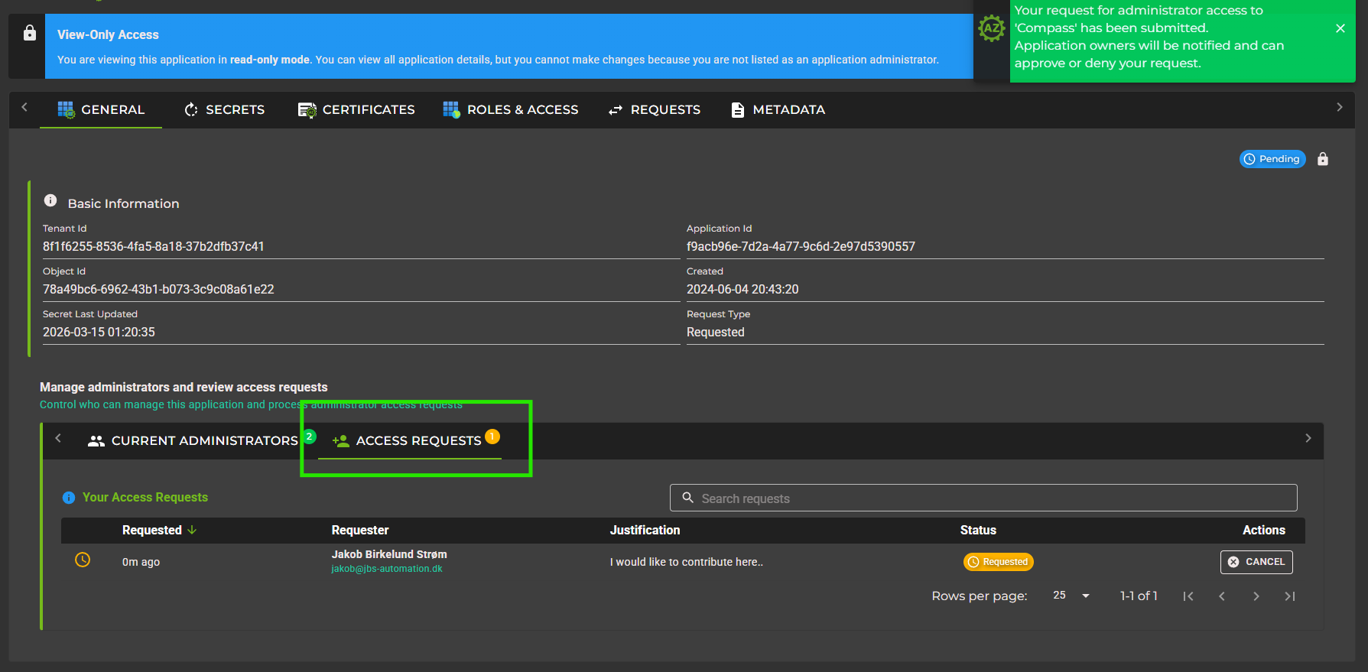Click Jakob Birkelund Strøm requester name

[x=389, y=554]
